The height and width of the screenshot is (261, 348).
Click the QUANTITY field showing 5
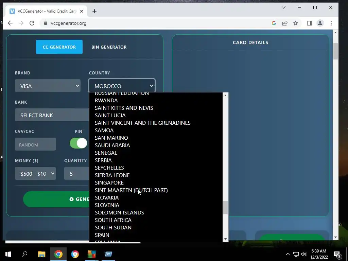77,173
